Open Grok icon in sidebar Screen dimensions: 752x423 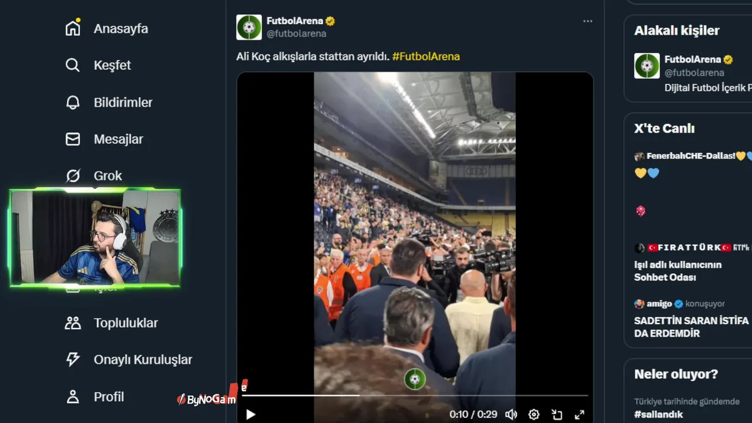[x=73, y=176]
